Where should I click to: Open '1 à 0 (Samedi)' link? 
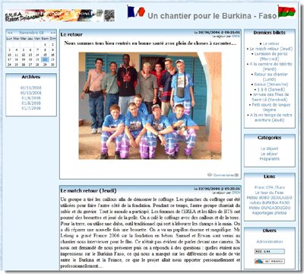[x=271, y=89]
